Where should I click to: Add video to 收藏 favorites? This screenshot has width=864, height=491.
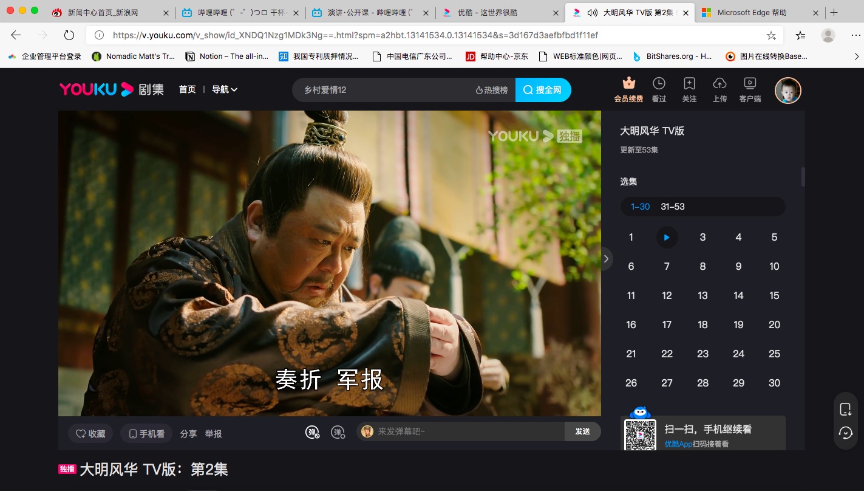(x=90, y=433)
